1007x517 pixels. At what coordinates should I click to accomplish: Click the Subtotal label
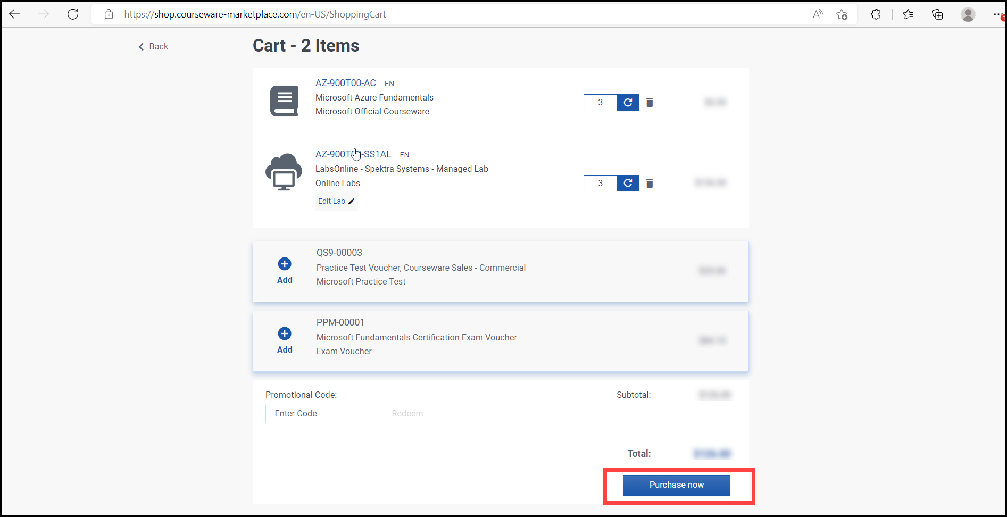(634, 395)
